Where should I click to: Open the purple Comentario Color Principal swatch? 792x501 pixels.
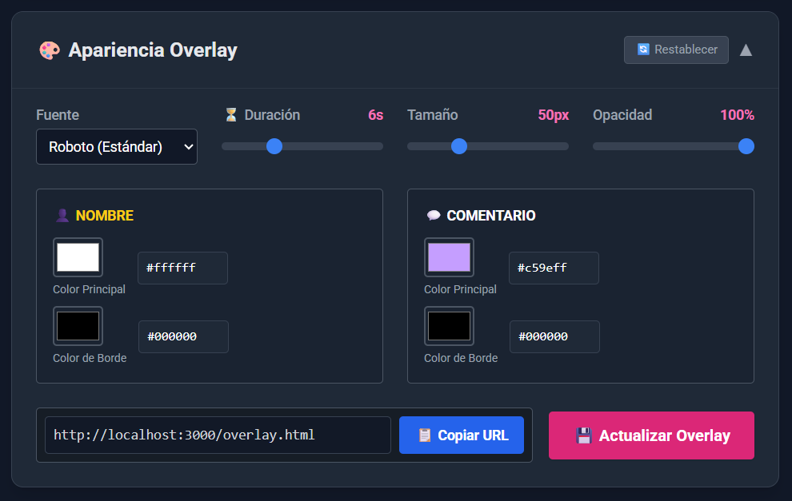449,257
